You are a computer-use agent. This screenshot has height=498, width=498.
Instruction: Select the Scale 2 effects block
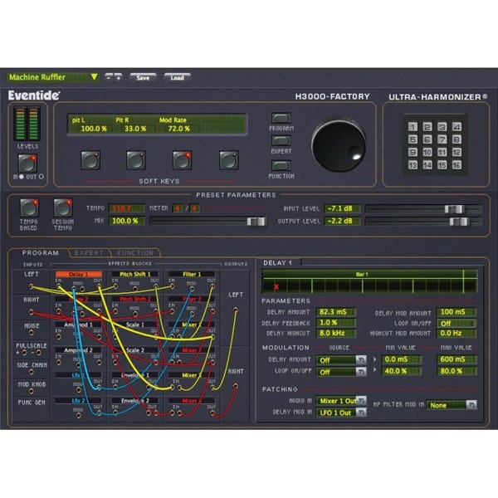tap(135, 350)
